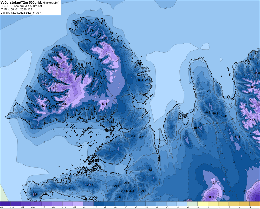Viewport: 260px width, 209px height.
Task: Click the legend scale number -5
Action: click(x=147, y=207)
